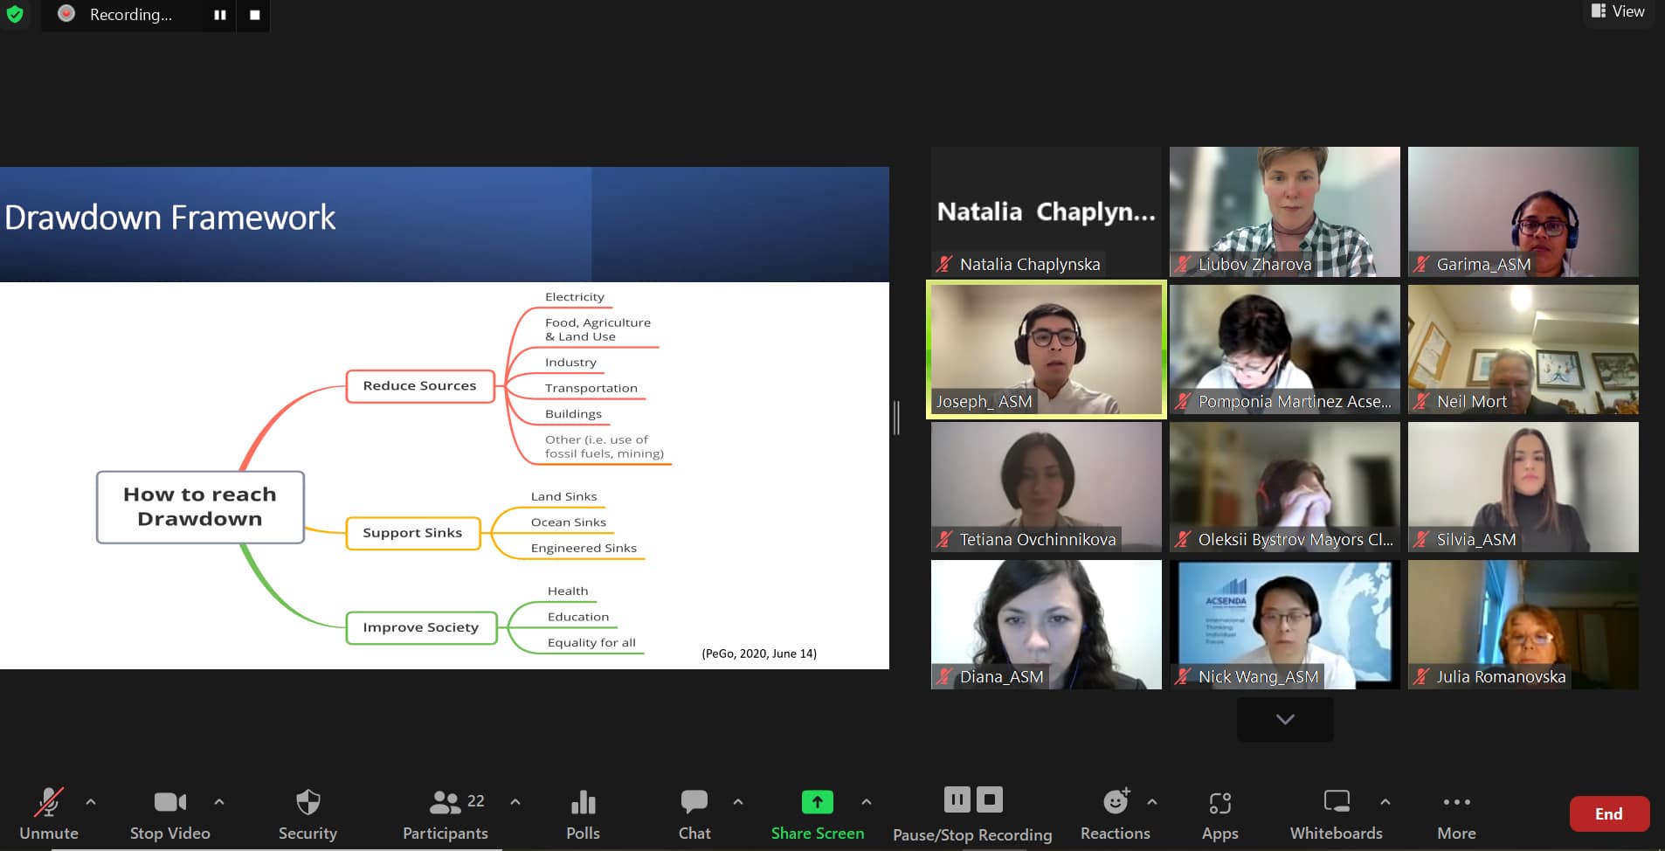
Task: Stop the recording in top bar
Action: pos(254,15)
